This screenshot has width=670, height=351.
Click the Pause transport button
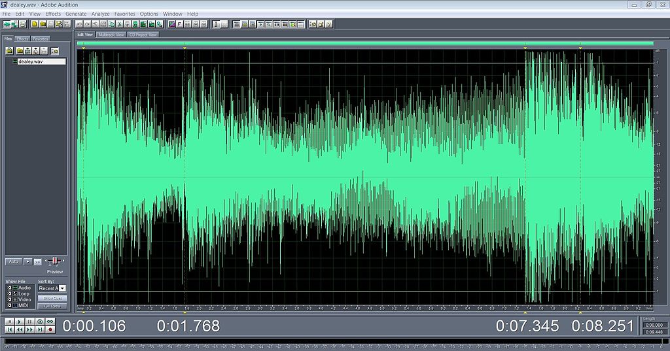29,322
